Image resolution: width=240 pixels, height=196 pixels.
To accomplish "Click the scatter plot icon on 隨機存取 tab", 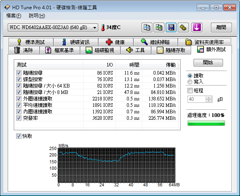I will (160, 50).
